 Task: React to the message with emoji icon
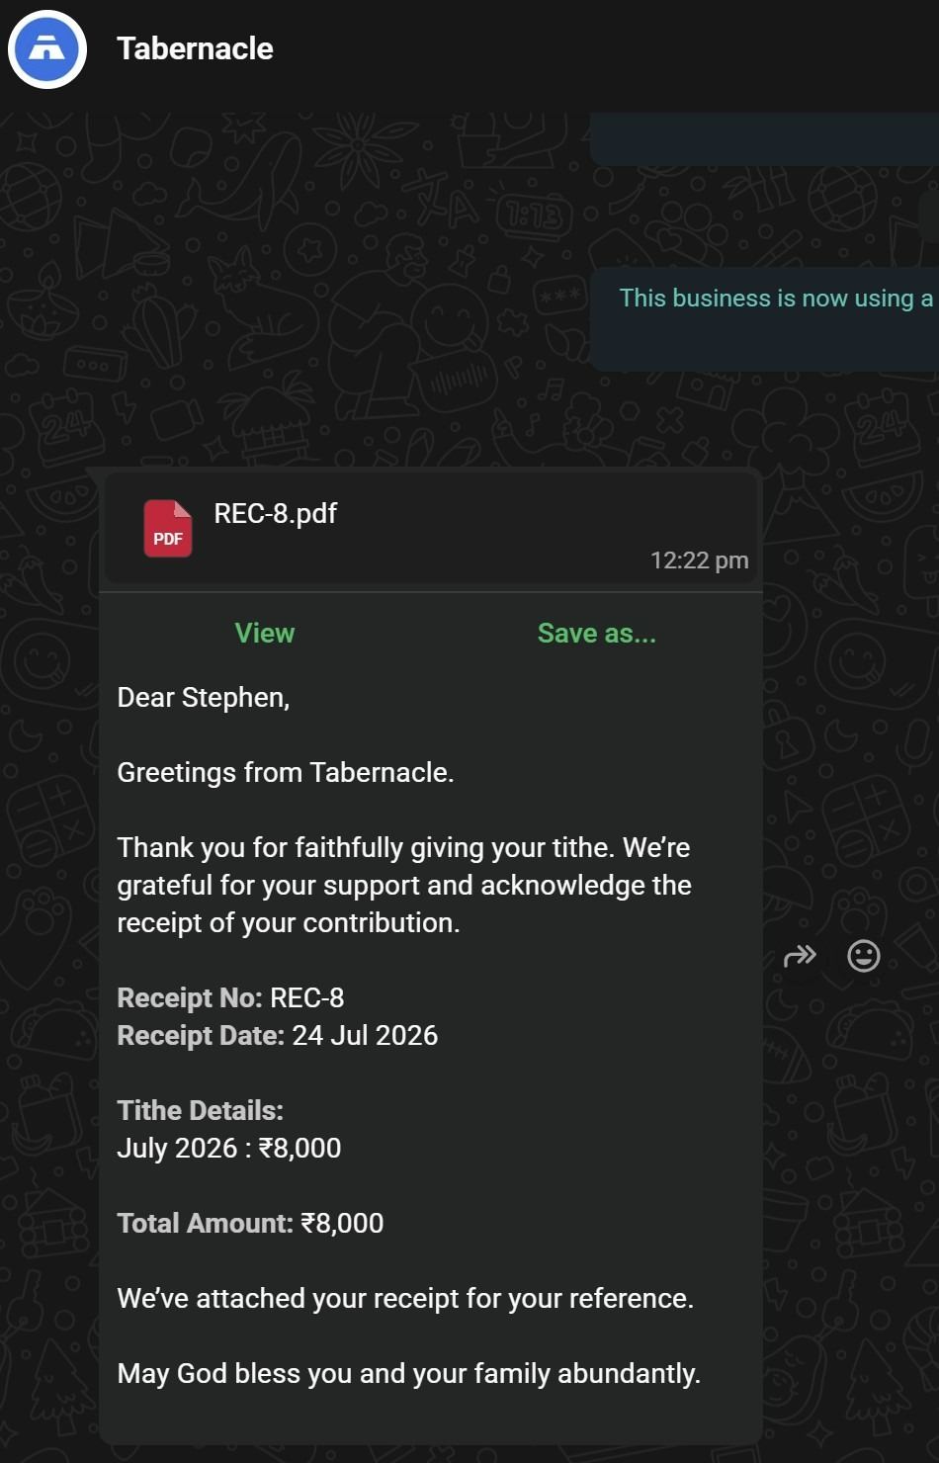[x=864, y=956]
